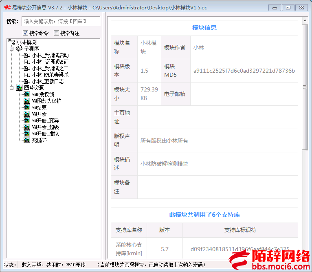Screen dimensions: 312x272
Task: Enable the 搜索备注 checkbox
Action: (56, 33)
